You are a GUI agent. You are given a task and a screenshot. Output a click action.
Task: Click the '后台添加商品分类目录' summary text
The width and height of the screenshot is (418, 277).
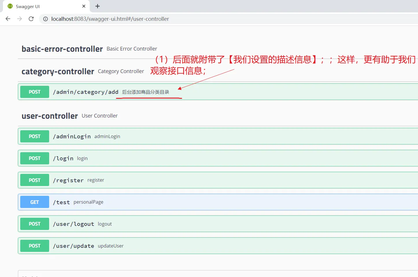[x=146, y=92]
